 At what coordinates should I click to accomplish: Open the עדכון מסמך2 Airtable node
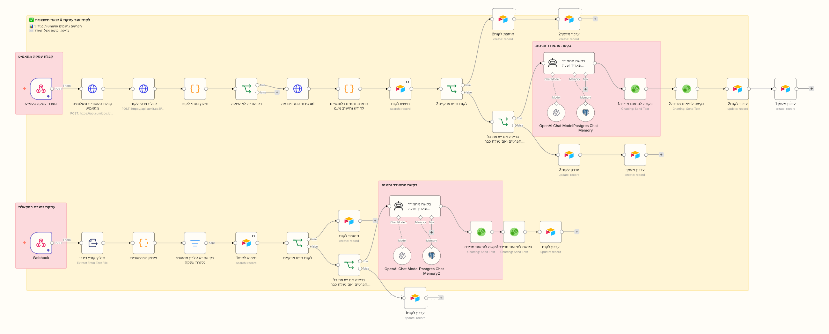(569, 19)
